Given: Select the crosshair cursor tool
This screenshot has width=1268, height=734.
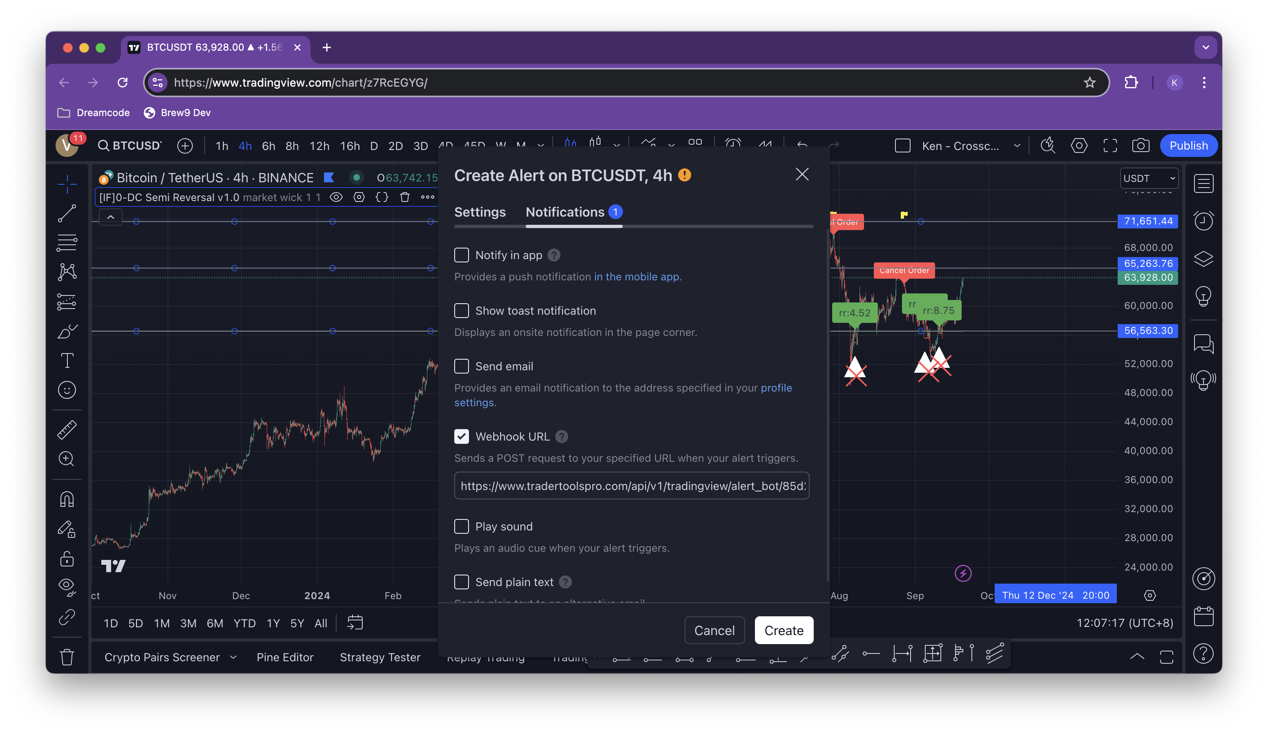Looking at the screenshot, I should (x=67, y=184).
